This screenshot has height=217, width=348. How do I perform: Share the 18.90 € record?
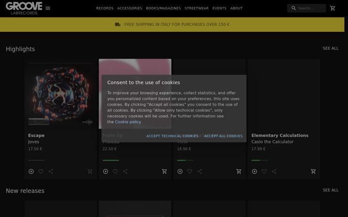click(200, 171)
